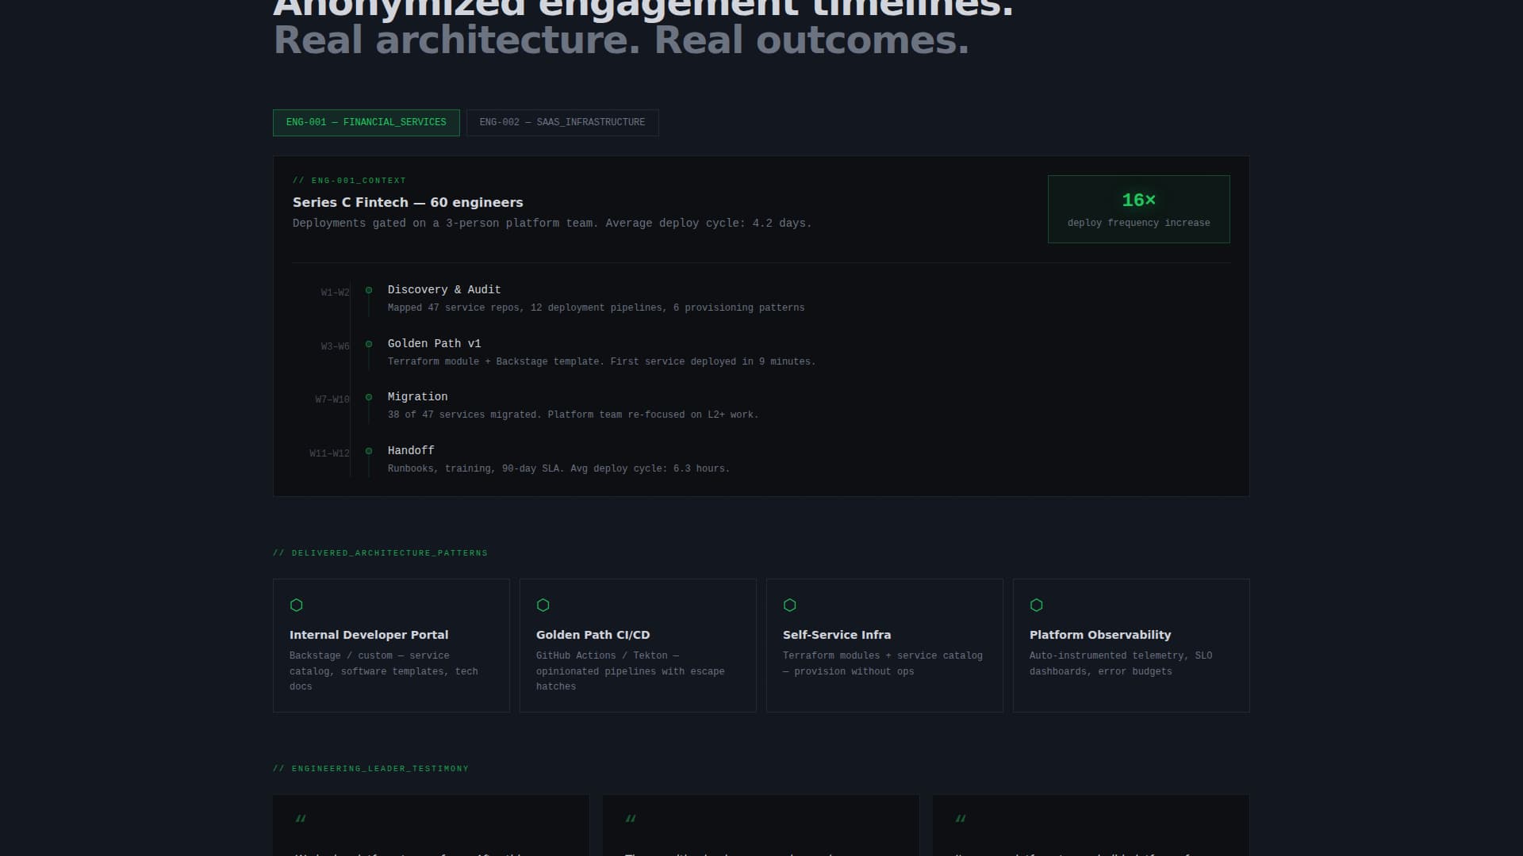
Task: Click 'Deployments gated on a 3-person platform team' text
Action: [x=552, y=224]
